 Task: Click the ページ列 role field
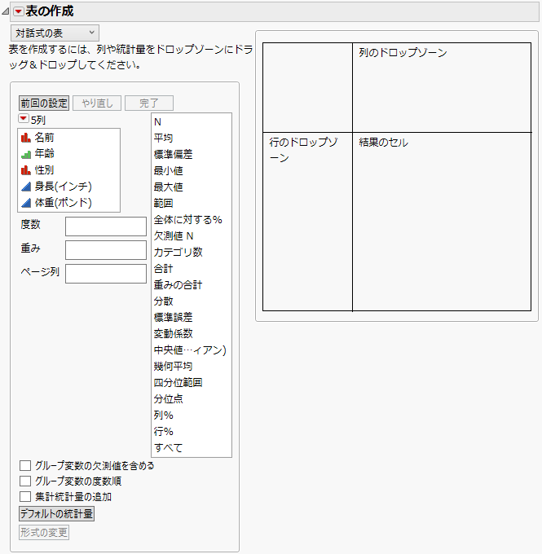pyautogui.click(x=106, y=274)
